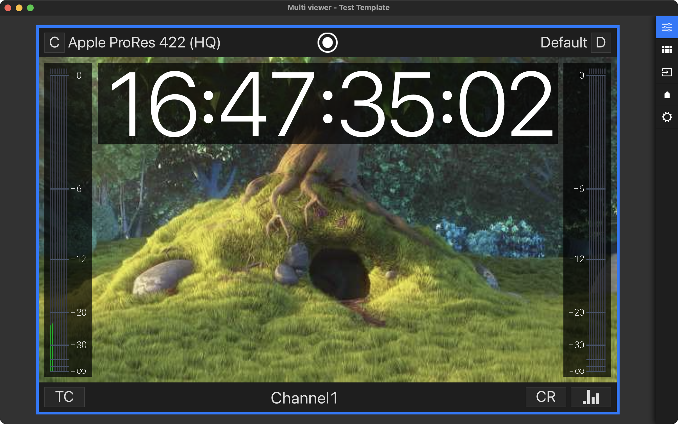
Task: Click the Channel1 name label
Action: [x=304, y=398]
